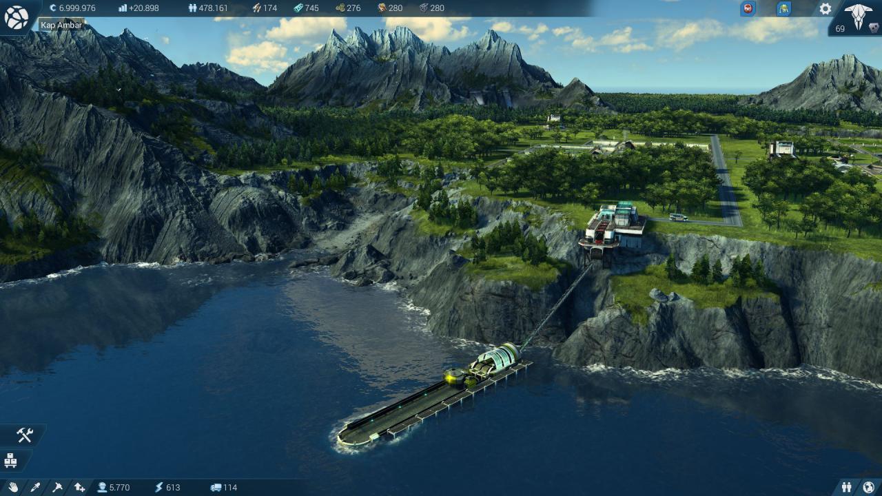
Task: Click the logistics value 114
Action: pyautogui.click(x=230, y=487)
